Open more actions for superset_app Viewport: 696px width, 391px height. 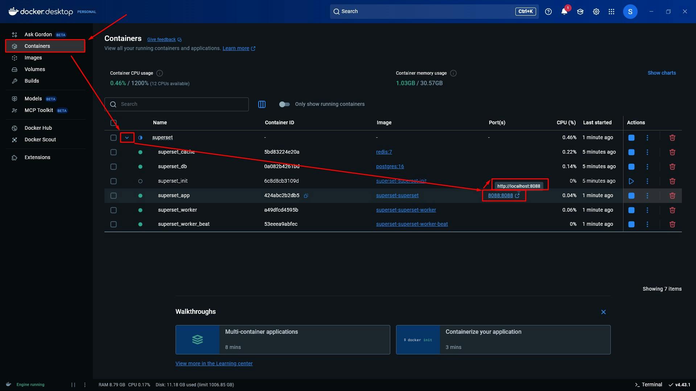pos(647,196)
